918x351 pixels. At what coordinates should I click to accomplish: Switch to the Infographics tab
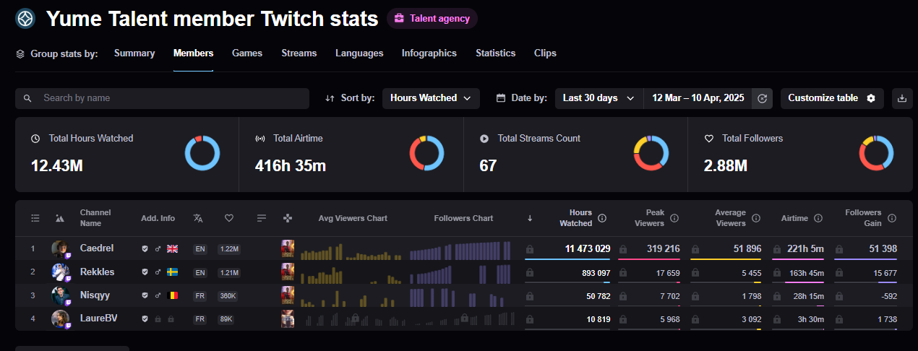tap(429, 53)
